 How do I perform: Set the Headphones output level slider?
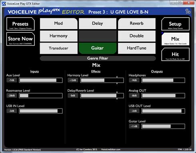(x=163, y=80)
